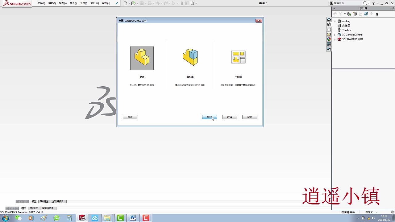Select the 零件 part template thumbnail
The width and height of the screenshot is (395, 222).
tap(142, 58)
